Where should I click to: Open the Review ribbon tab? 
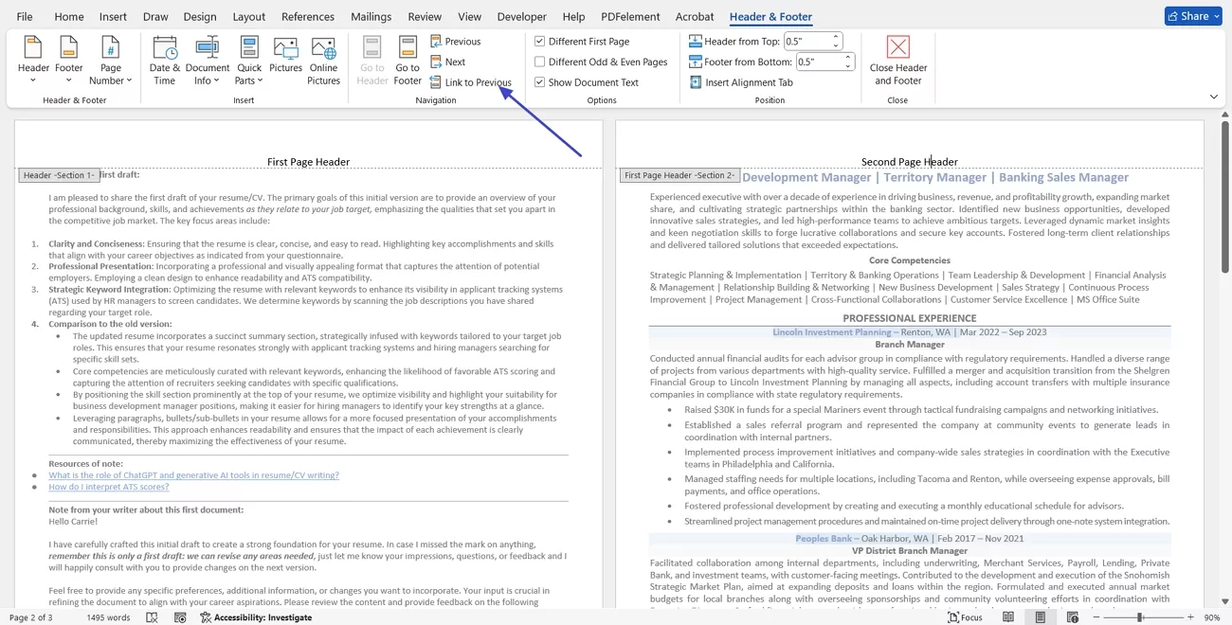tap(425, 17)
